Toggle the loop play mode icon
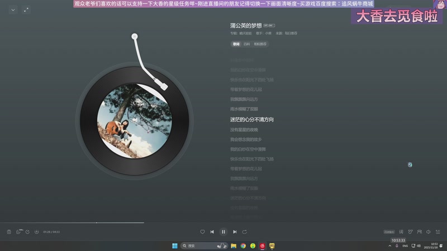This screenshot has width=447, height=251. pyautogui.click(x=244, y=231)
